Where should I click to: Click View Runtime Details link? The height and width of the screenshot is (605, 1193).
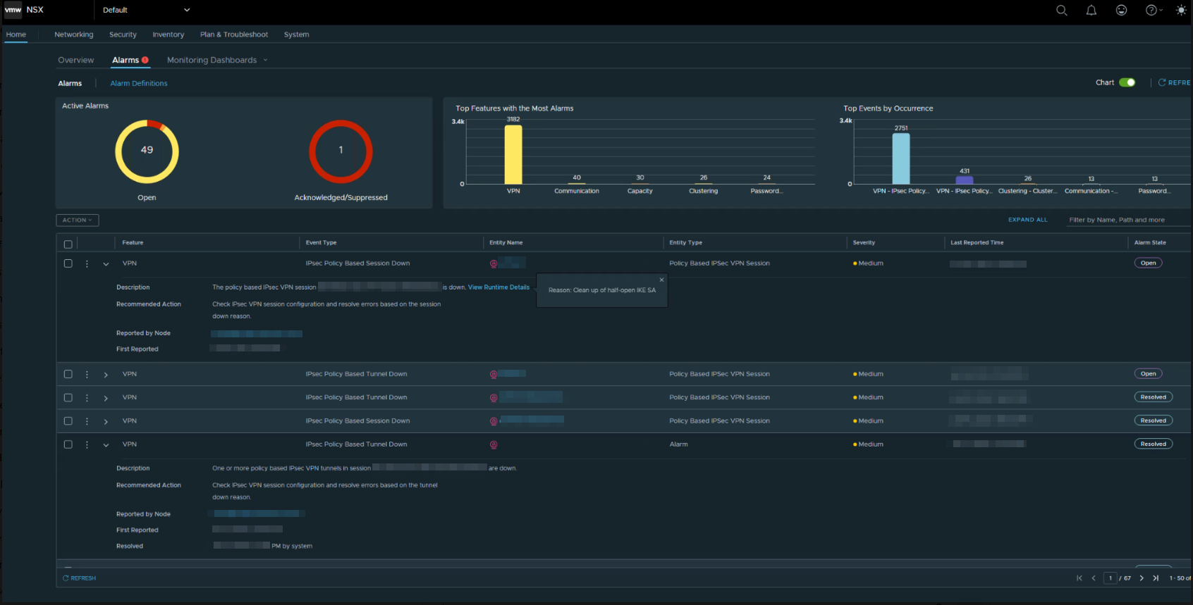pyautogui.click(x=498, y=287)
